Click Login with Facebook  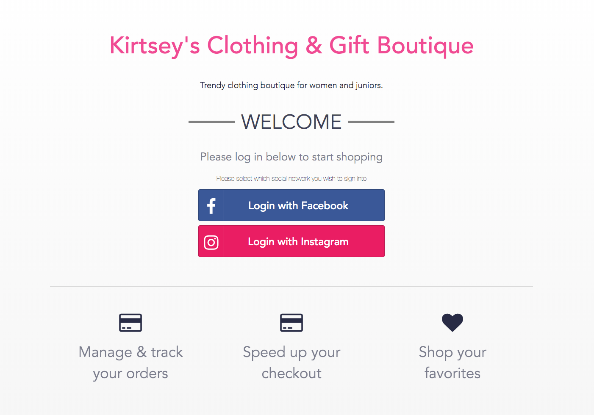(x=298, y=205)
